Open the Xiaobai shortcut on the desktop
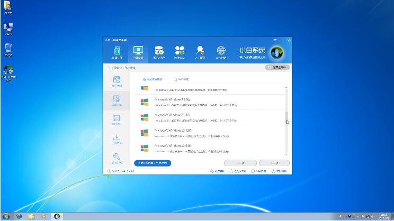This screenshot has height=221, width=394. 8,73
